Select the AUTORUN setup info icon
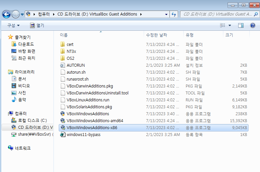Viewport: 260px width, 172px height. 62,65
